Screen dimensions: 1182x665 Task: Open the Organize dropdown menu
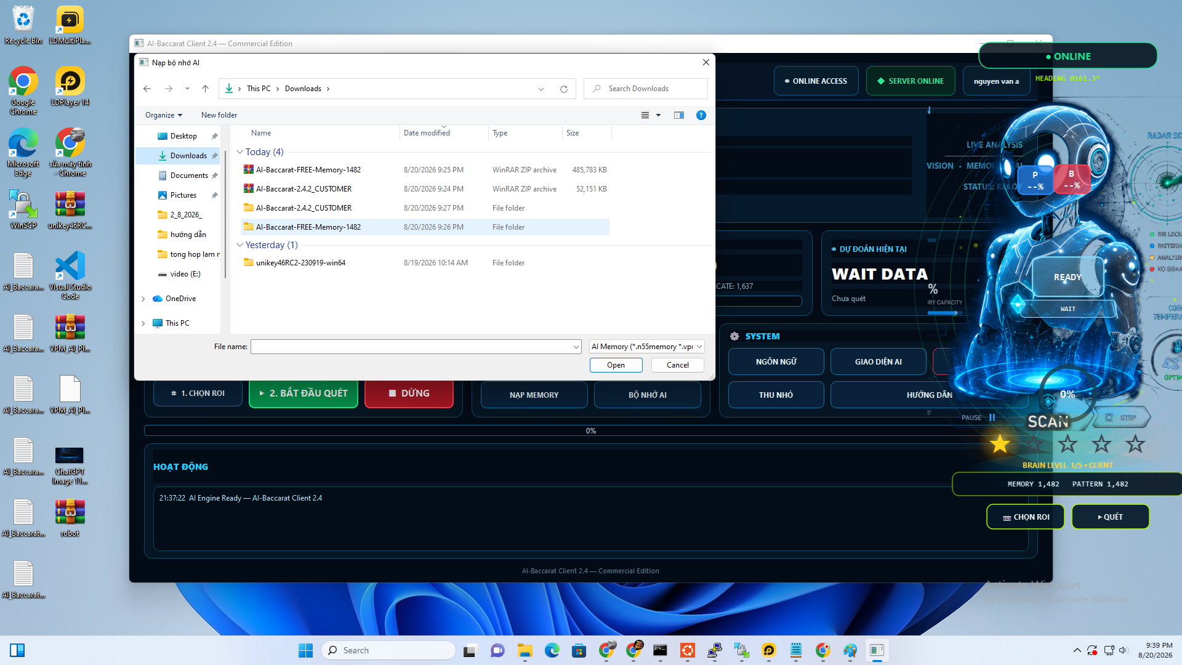[x=164, y=115]
